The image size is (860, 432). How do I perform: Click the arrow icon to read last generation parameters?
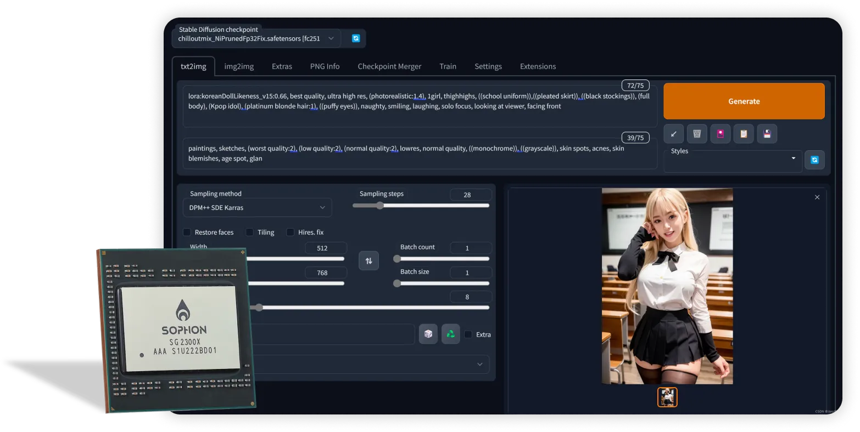[x=673, y=134]
